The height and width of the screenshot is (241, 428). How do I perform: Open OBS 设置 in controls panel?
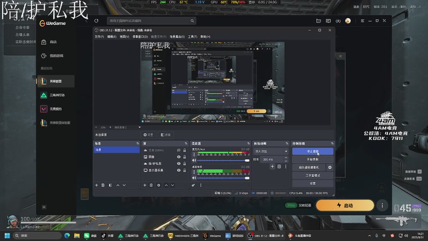click(x=312, y=183)
